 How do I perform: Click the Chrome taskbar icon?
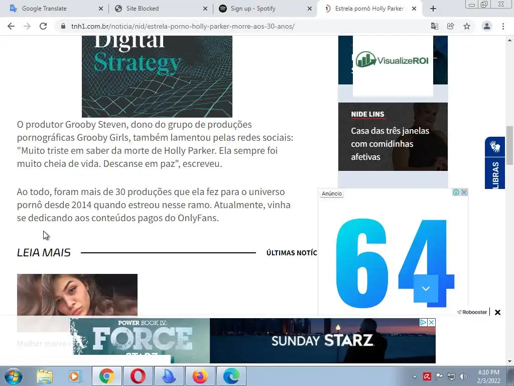107,376
